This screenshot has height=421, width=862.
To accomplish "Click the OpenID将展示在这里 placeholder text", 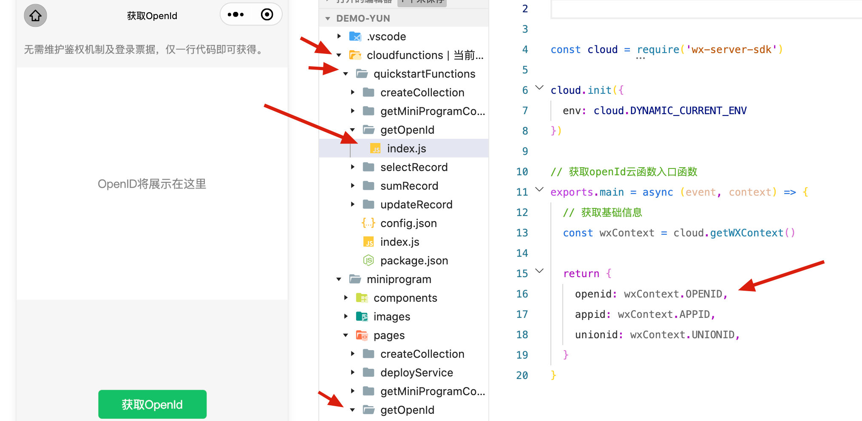I will coord(152,184).
